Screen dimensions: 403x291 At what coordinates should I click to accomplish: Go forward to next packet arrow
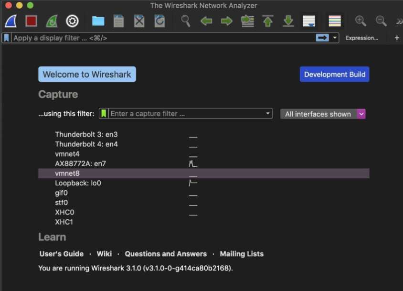click(x=227, y=21)
